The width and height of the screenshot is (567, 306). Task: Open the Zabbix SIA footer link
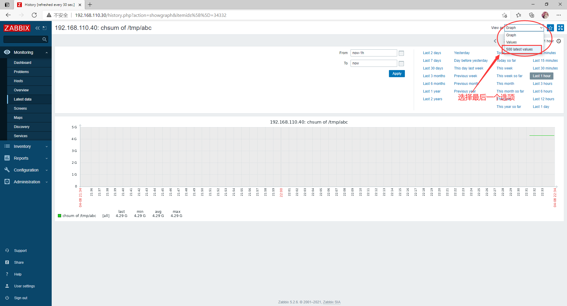click(332, 302)
